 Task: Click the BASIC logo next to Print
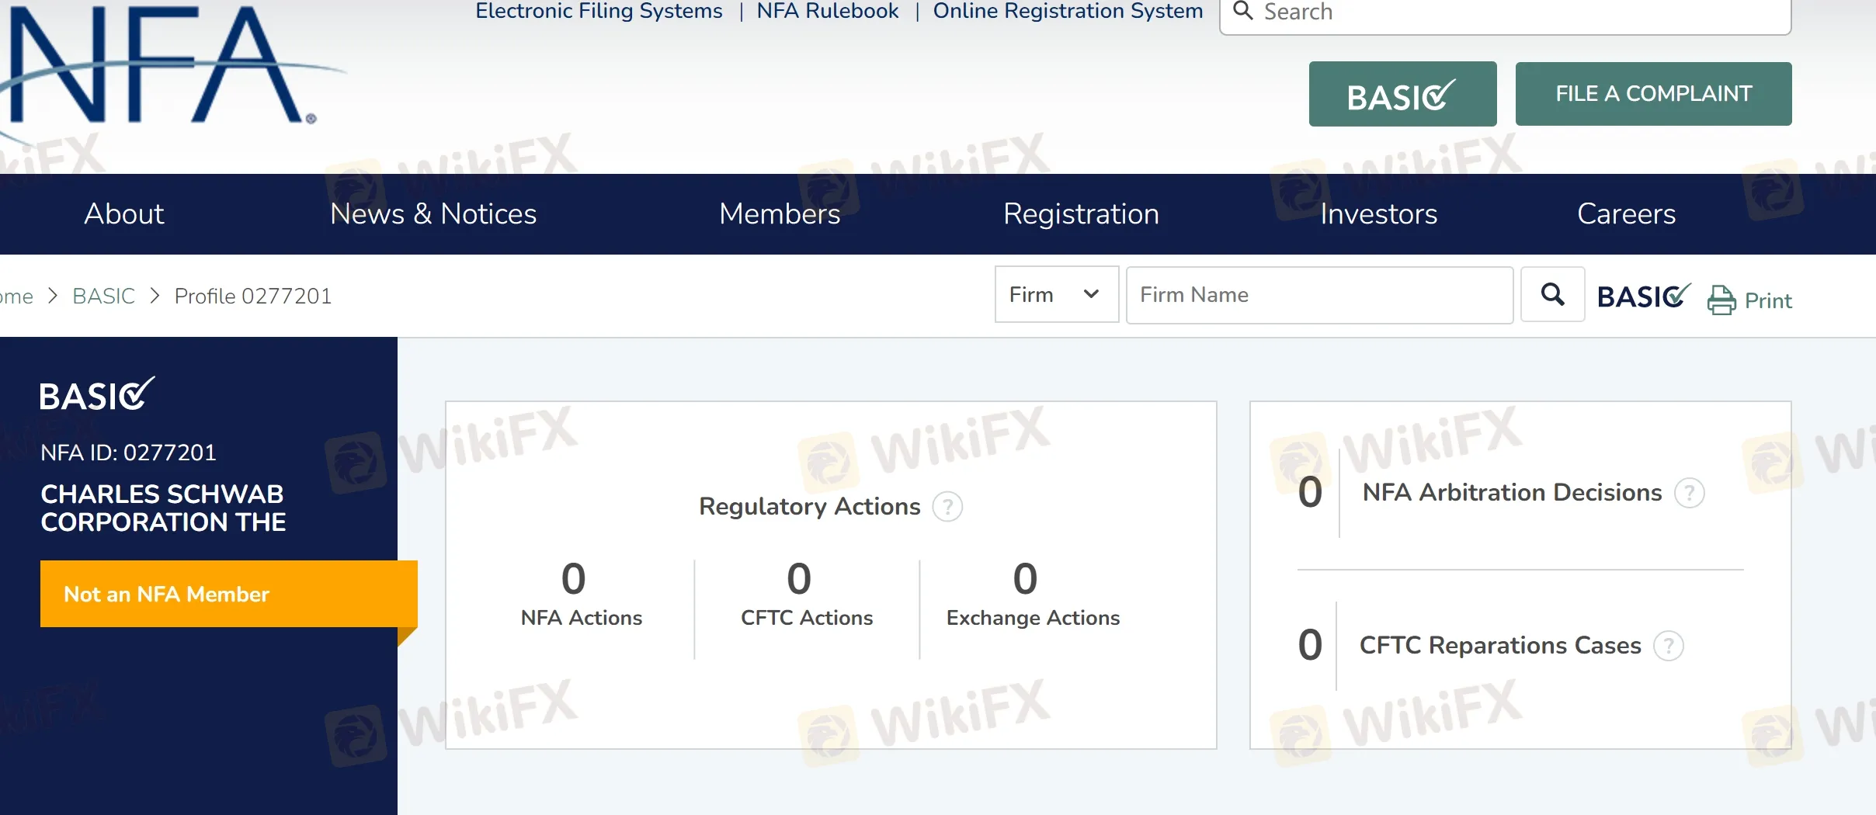click(x=1643, y=296)
